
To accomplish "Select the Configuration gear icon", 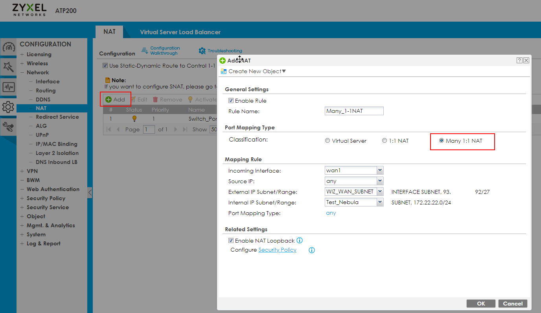I will click(9, 107).
